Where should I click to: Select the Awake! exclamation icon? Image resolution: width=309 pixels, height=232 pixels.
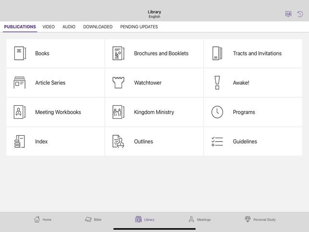(217, 82)
